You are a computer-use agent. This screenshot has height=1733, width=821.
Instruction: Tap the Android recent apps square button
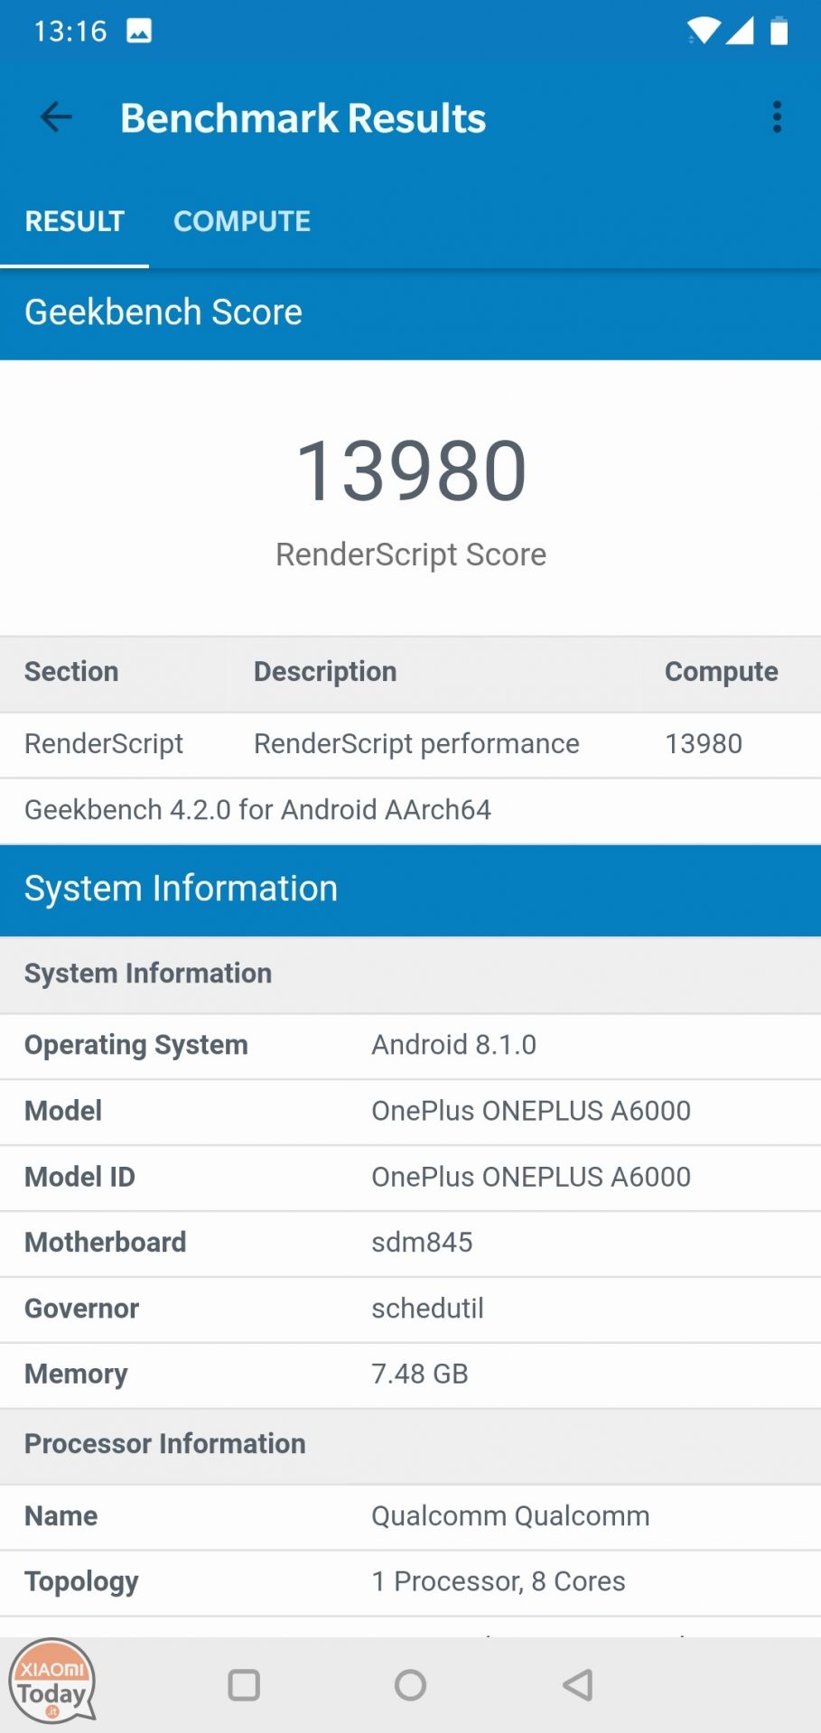[244, 1684]
